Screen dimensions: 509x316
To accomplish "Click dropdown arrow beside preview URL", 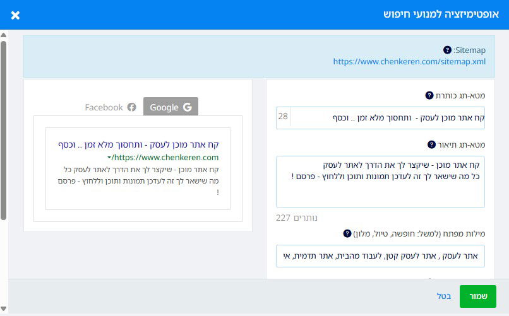I will pos(109,158).
